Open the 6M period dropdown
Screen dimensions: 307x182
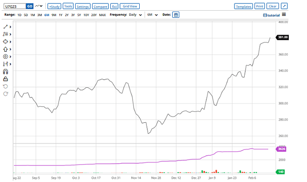(x=153, y=15)
